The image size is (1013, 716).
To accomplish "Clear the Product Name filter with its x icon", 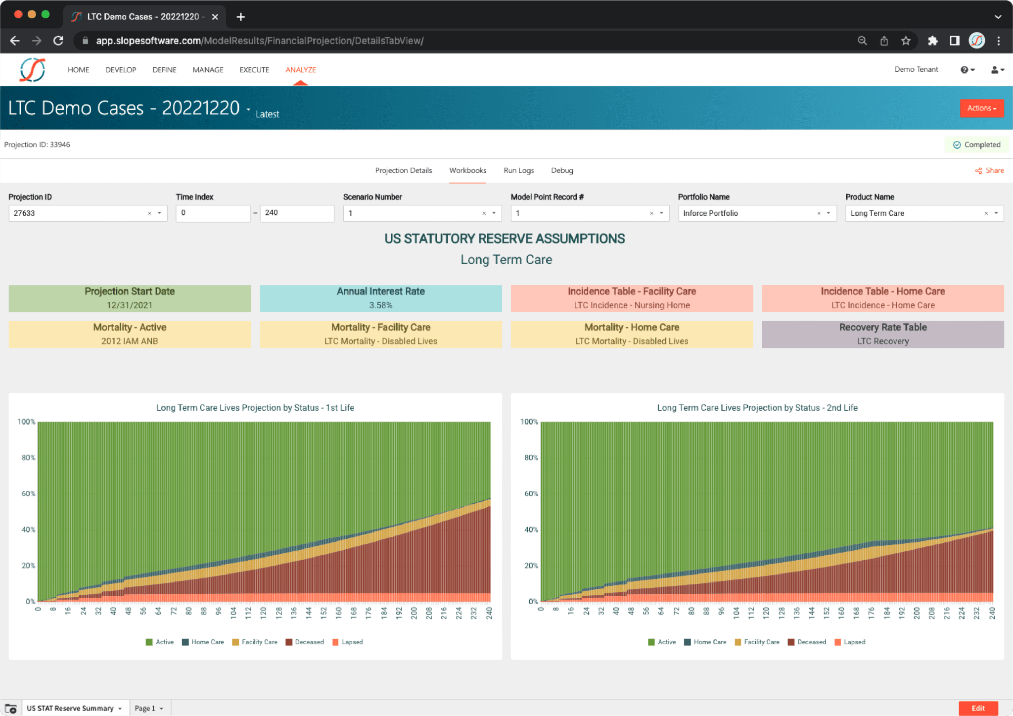I will coord(986,213).
